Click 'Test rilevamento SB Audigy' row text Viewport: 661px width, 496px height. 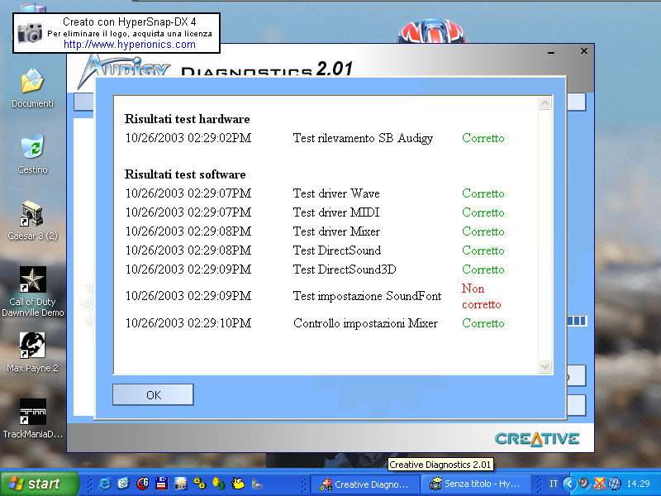click(363, 138)
